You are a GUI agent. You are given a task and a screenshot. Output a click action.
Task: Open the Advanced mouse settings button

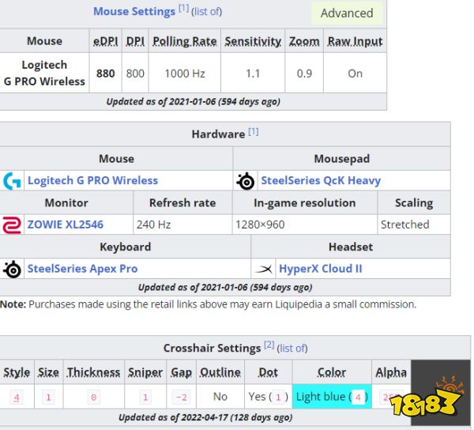tap(347, 13)
